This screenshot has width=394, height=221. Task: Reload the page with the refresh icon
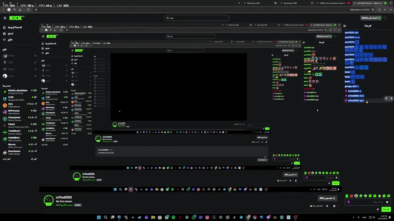point(380,10)
